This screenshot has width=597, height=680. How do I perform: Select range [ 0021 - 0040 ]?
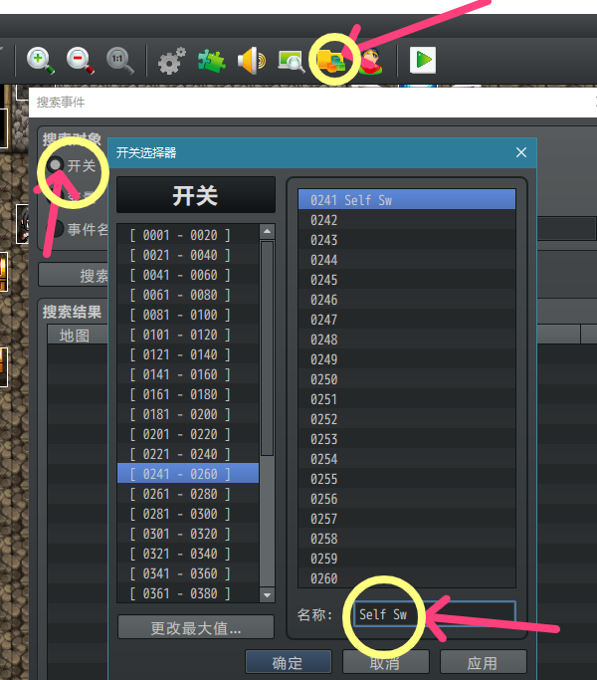pos(188,255)
